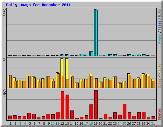
Task: Click the Visits legend label
Action: pos(159,69)
